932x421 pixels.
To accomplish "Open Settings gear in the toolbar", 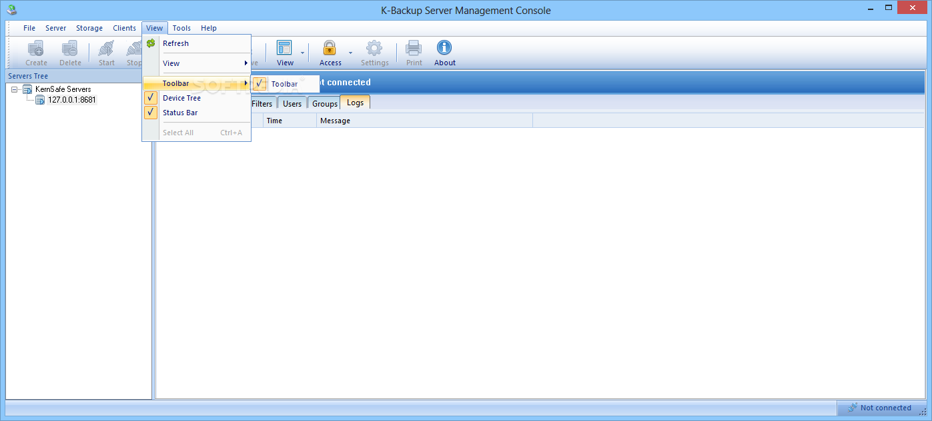I will 374,48.
